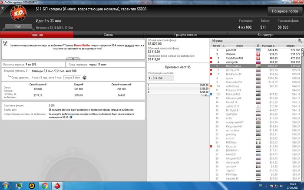Click the через 8 мин countdown field
The width and height of the screenshot is (304, 190).
(x=72, y=78)
